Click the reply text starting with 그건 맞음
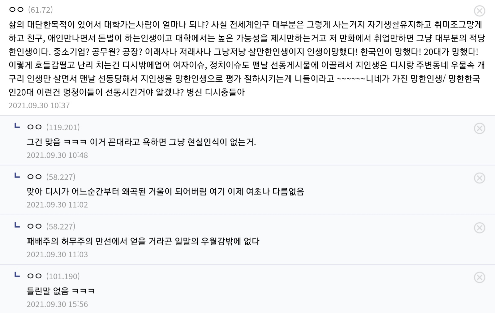This screenshot has width=495, height=313. coord(141,142)
